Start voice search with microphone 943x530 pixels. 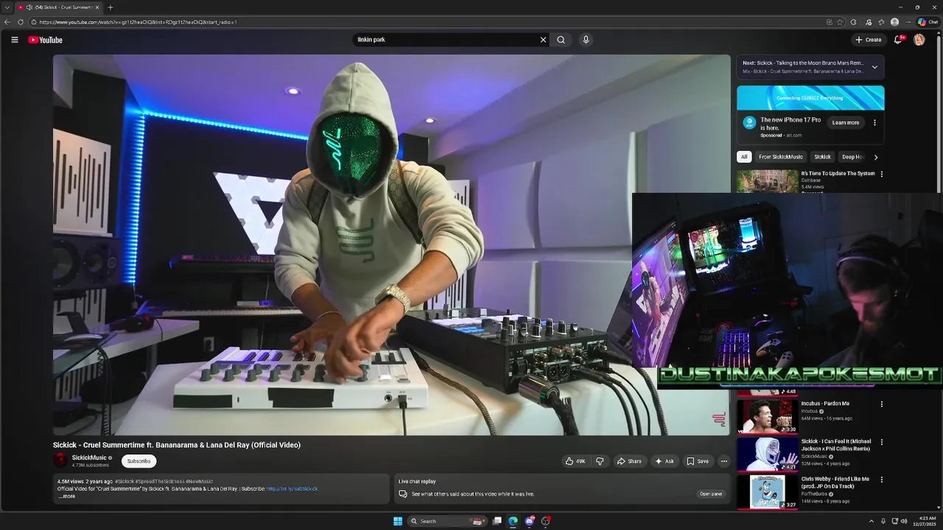click(586, 40)
